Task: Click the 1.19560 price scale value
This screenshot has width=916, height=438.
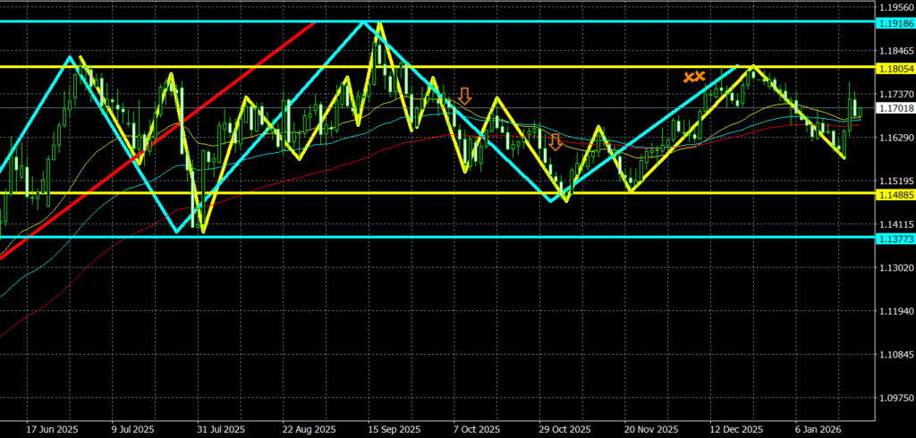Action: (895, 6)
